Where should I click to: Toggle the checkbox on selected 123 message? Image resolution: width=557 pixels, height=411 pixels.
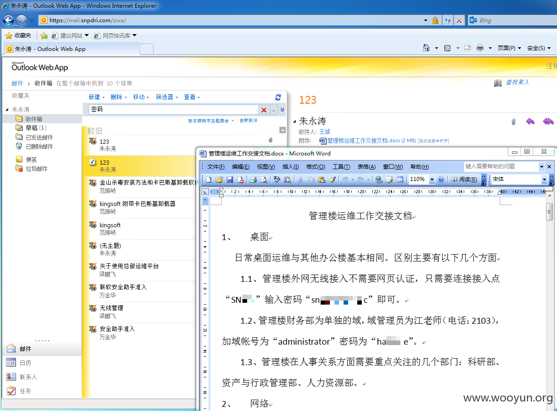tap(92, 162)
